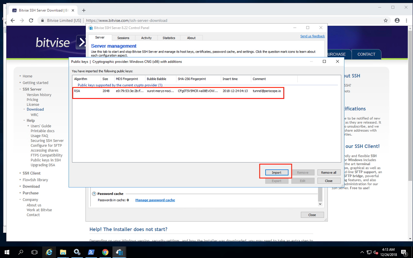Open the Manage password cache link
The height and width of the screenshot is (258, 413).
coord(155,200)
